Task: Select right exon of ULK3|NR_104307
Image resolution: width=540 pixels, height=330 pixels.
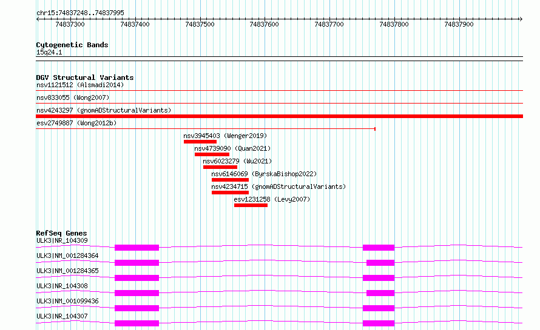Action: (x=379, y=323)
